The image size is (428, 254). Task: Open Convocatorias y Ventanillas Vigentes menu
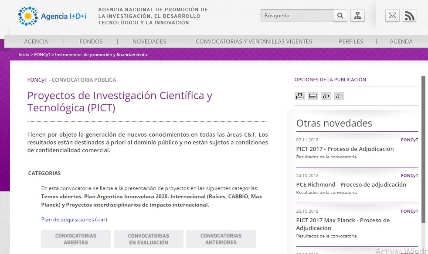pos(254,41)
